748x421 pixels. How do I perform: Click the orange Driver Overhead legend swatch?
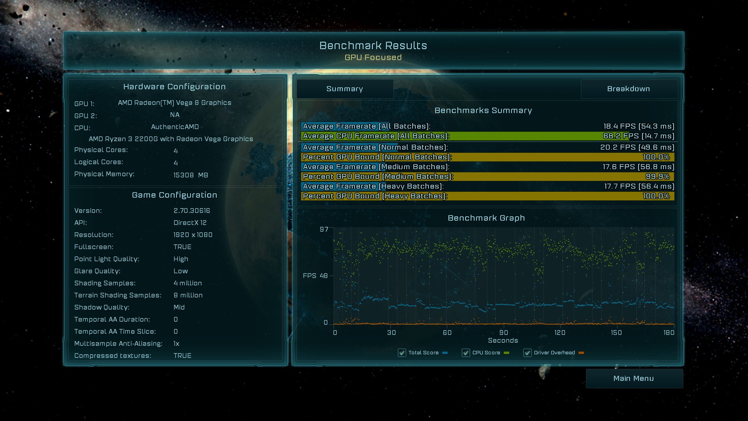point(581,353)
